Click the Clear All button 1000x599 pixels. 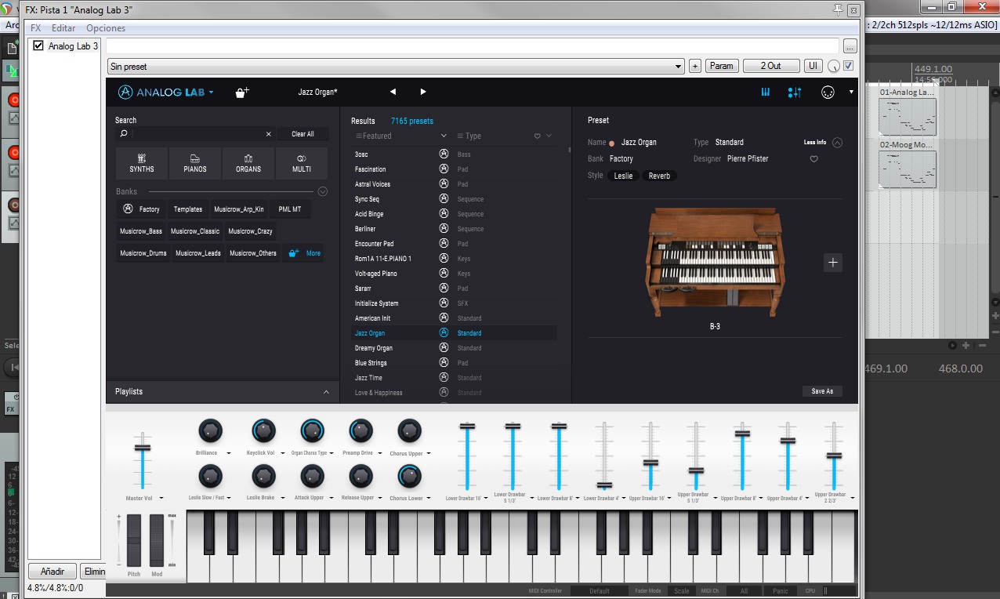(303, 134)
